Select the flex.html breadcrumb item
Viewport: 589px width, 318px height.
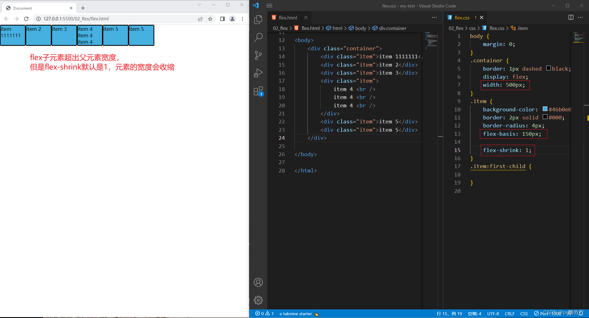310,28
